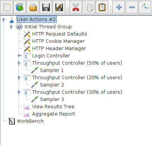
Task: Collapse all tree nodes with minus icon
Action: (x=132, y=7)
